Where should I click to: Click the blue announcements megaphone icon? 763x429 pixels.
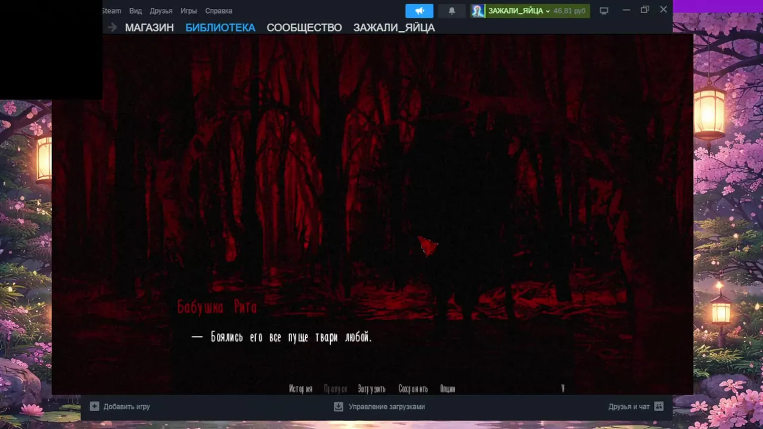coord(419,11)
